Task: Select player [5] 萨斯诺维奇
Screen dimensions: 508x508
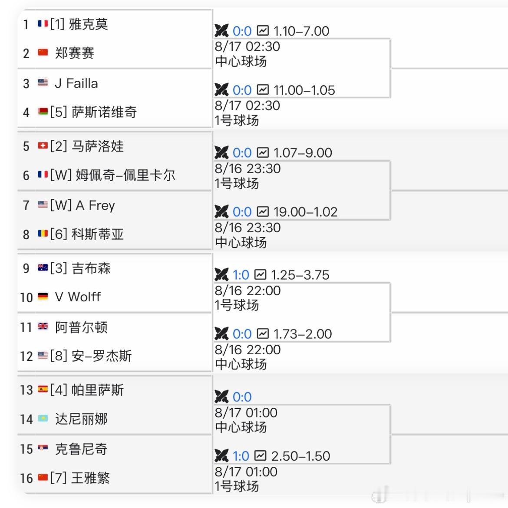Action: 94,112
